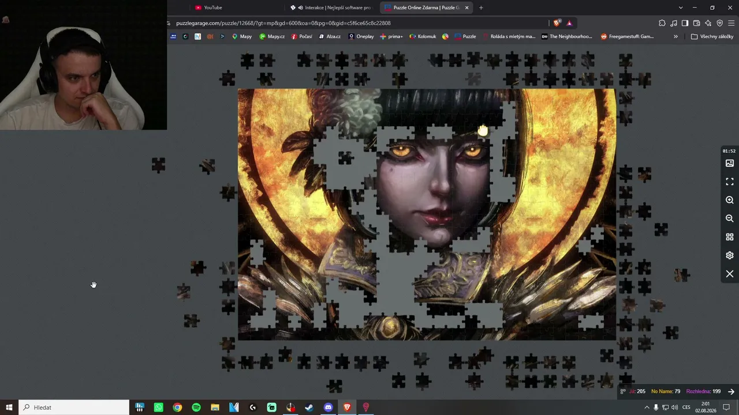Zoom in on the puzzle board
739x415 pixels.
730,200
